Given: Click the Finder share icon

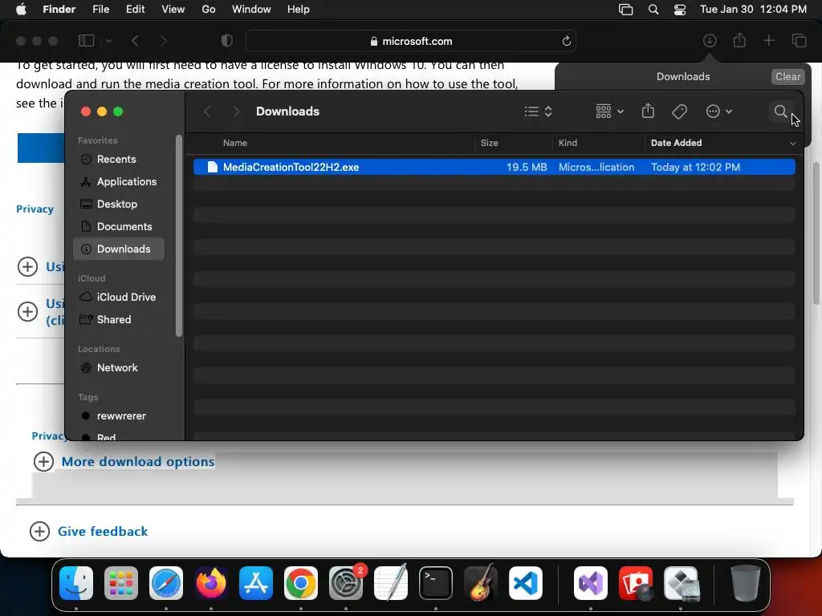Looking at the screenshot, I should pyautogui.click(x=648, y=111).
